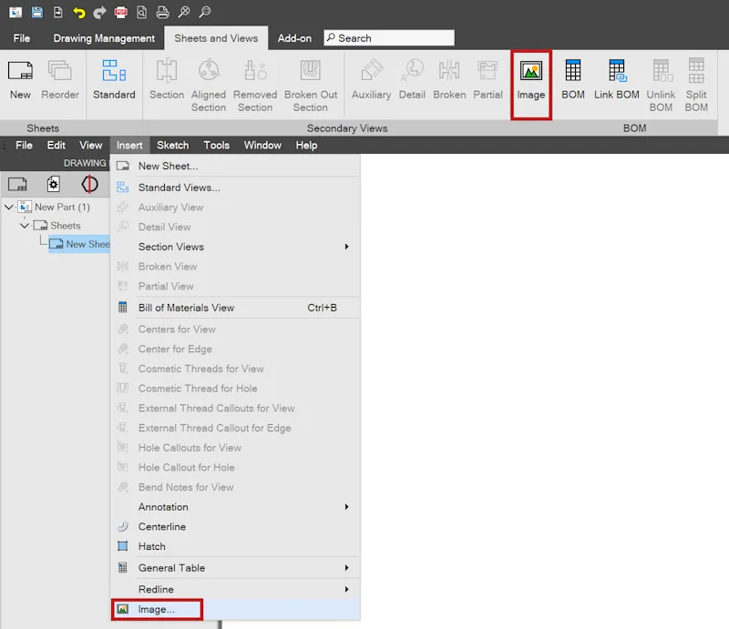Select the New Sheet item in the tree
729x629 pixels.
79,244
